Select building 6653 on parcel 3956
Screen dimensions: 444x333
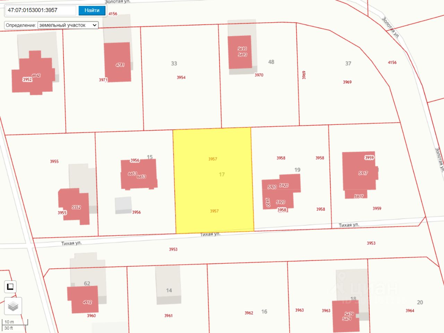click(139, 174)
